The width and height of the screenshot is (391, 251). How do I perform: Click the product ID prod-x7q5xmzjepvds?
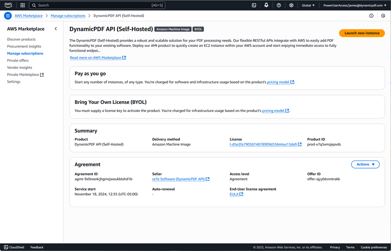point(324,144)
